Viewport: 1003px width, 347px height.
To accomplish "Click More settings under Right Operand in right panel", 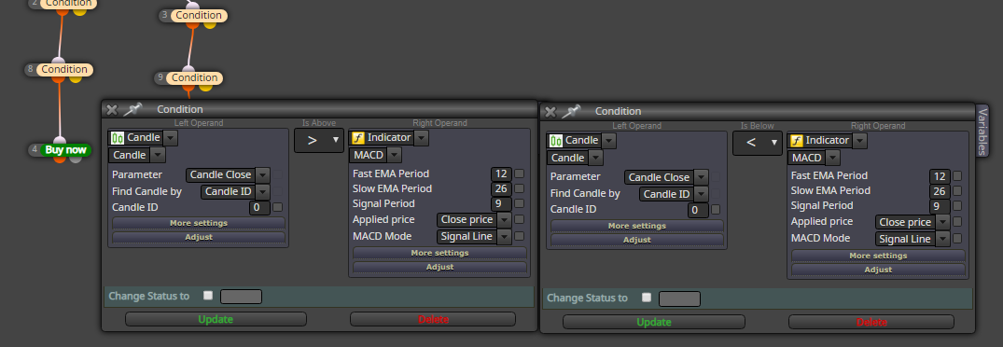I will 878,256.
